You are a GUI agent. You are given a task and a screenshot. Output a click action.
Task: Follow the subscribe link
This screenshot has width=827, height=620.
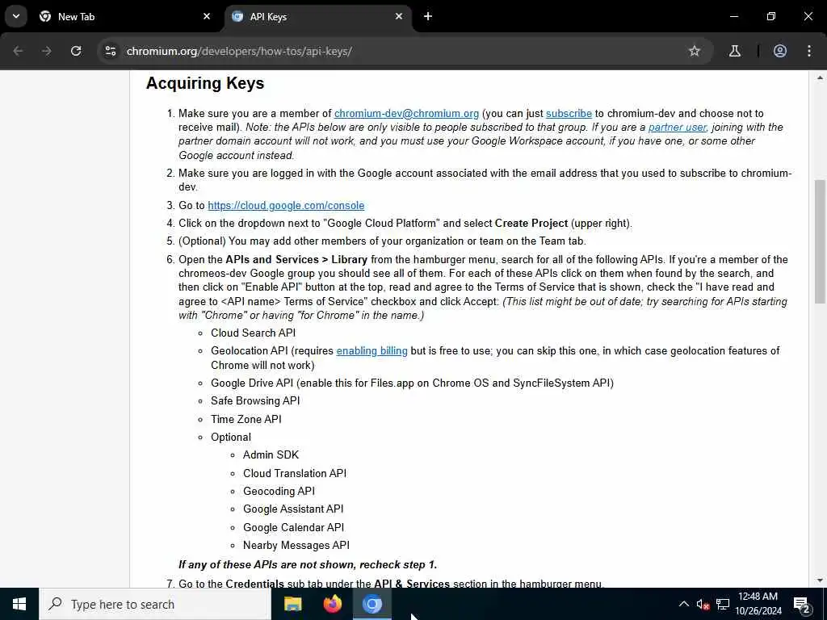(x=569, y=113)
